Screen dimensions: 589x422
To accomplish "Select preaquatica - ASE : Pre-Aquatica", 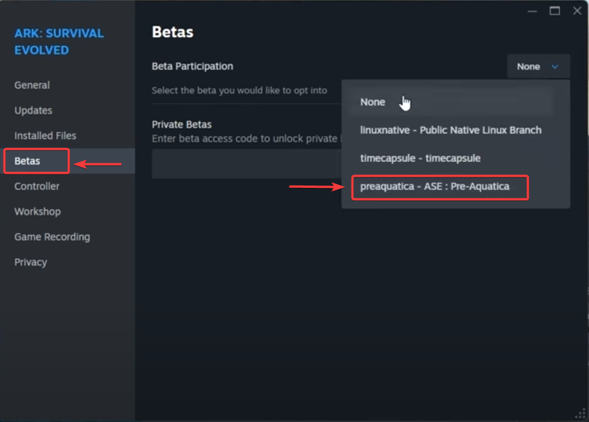I will (435, 187).
